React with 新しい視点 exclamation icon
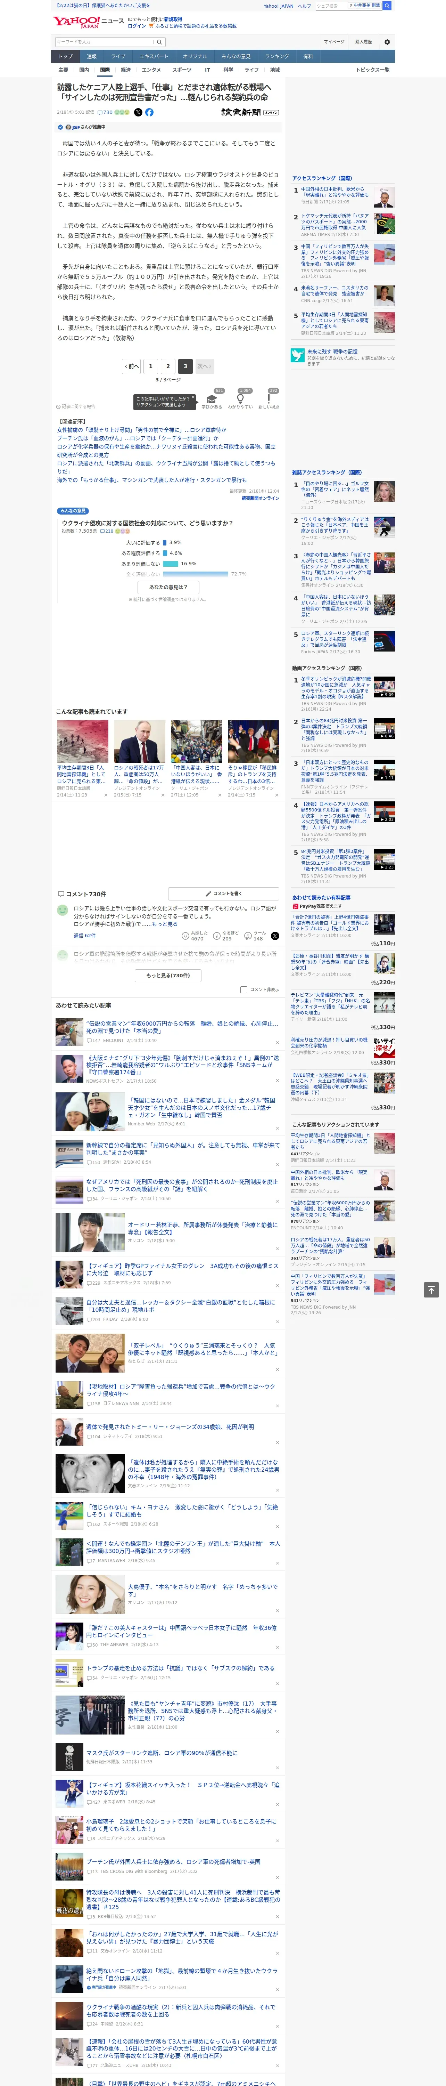The height and width of the screenshot is (2086, 446). (269, 398)
